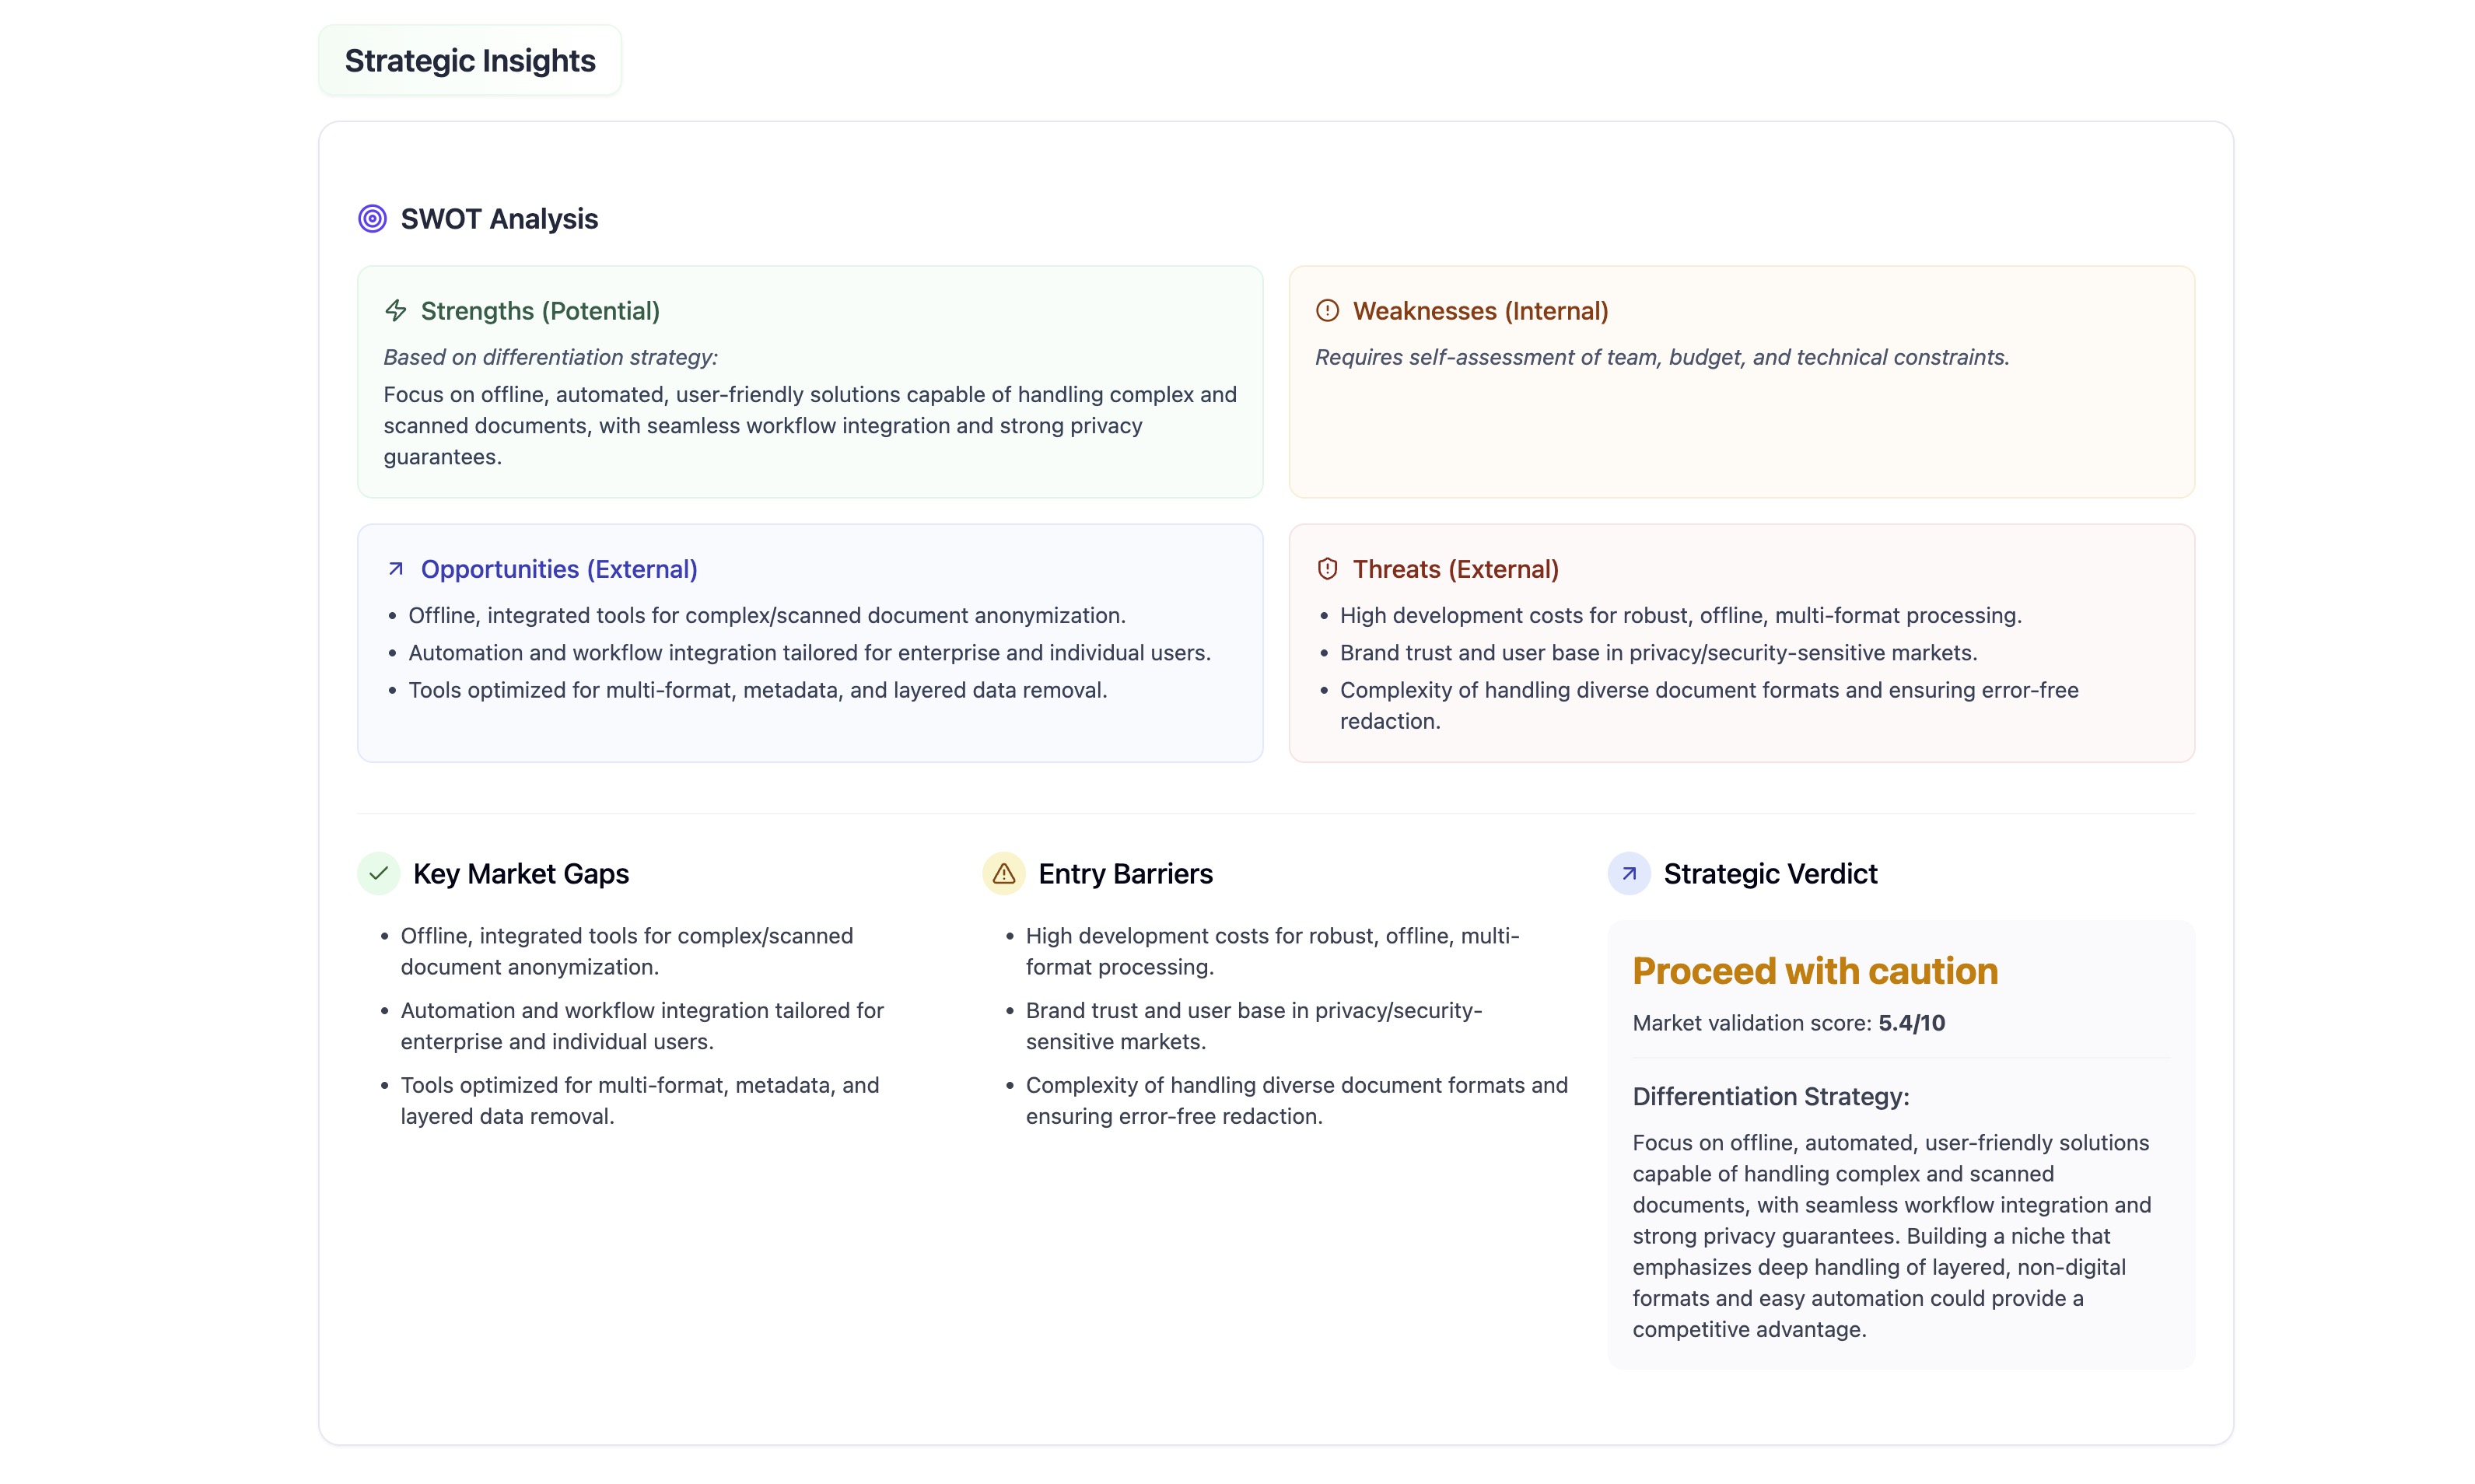Image resolution: width=2475 pixels, height=1484 pixels.
Task: Click the 5.4/10 market validation score
Action: (1911, 1023)
